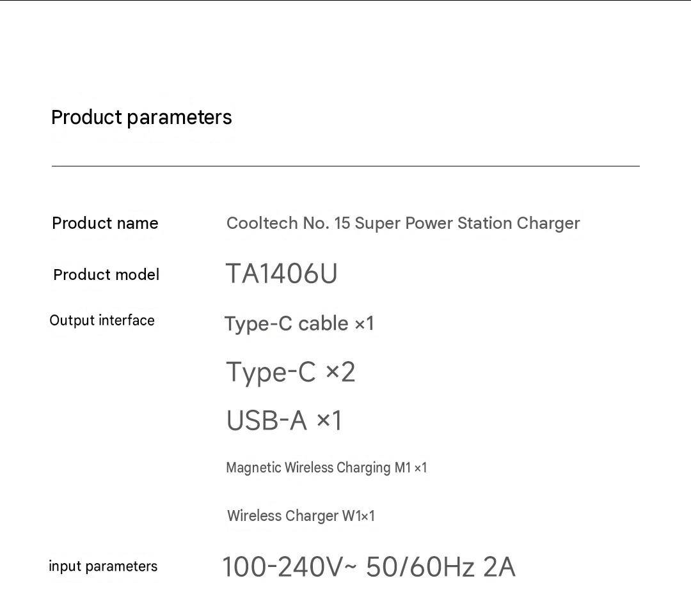
Task: Click the horizontal divider under the heading
Action: tap(345, 166)
